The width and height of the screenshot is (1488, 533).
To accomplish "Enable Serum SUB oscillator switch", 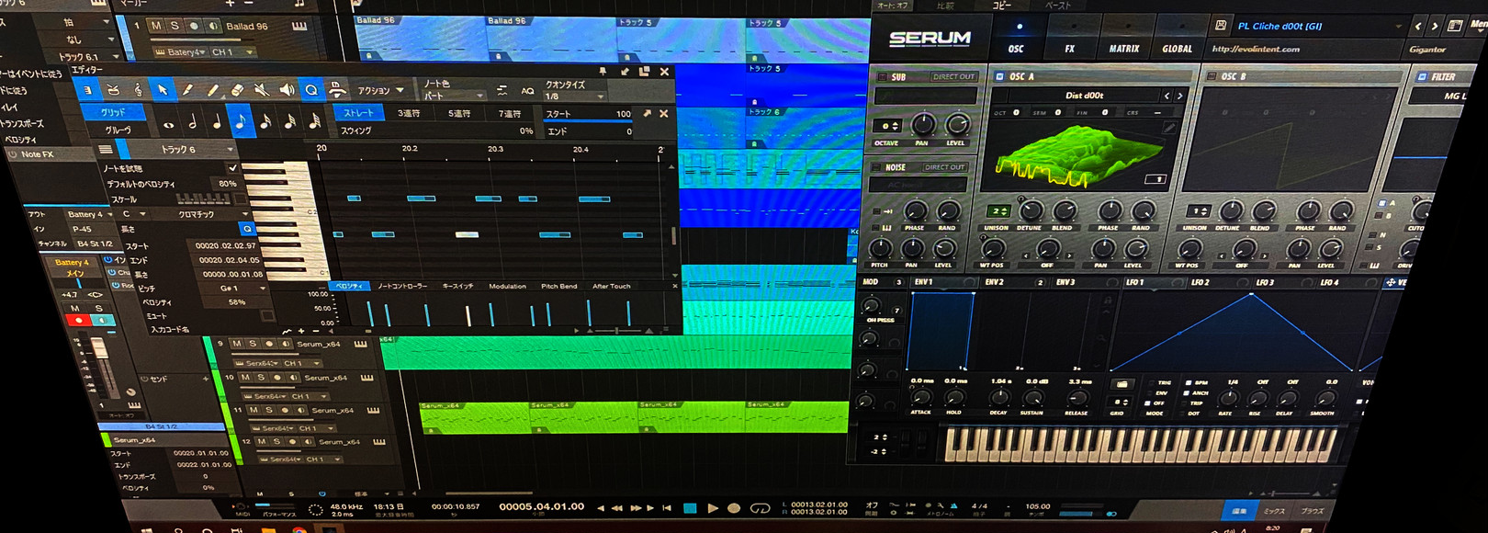I will coord(882,77).
